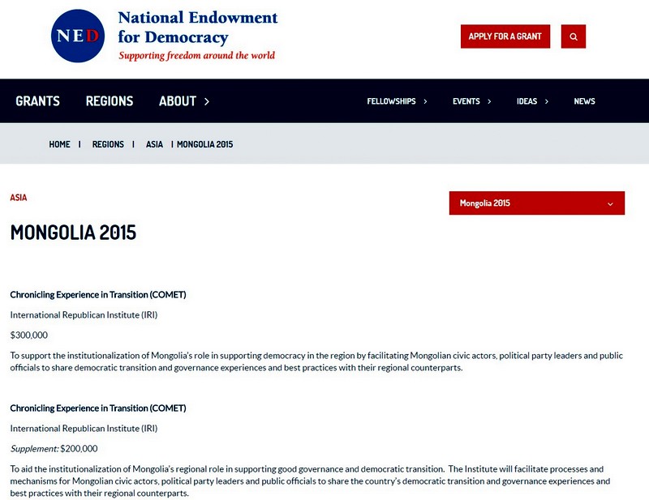Expand the Fellowships chevron arrow
The image size is (649, 500).
click(x=425, y=101)
